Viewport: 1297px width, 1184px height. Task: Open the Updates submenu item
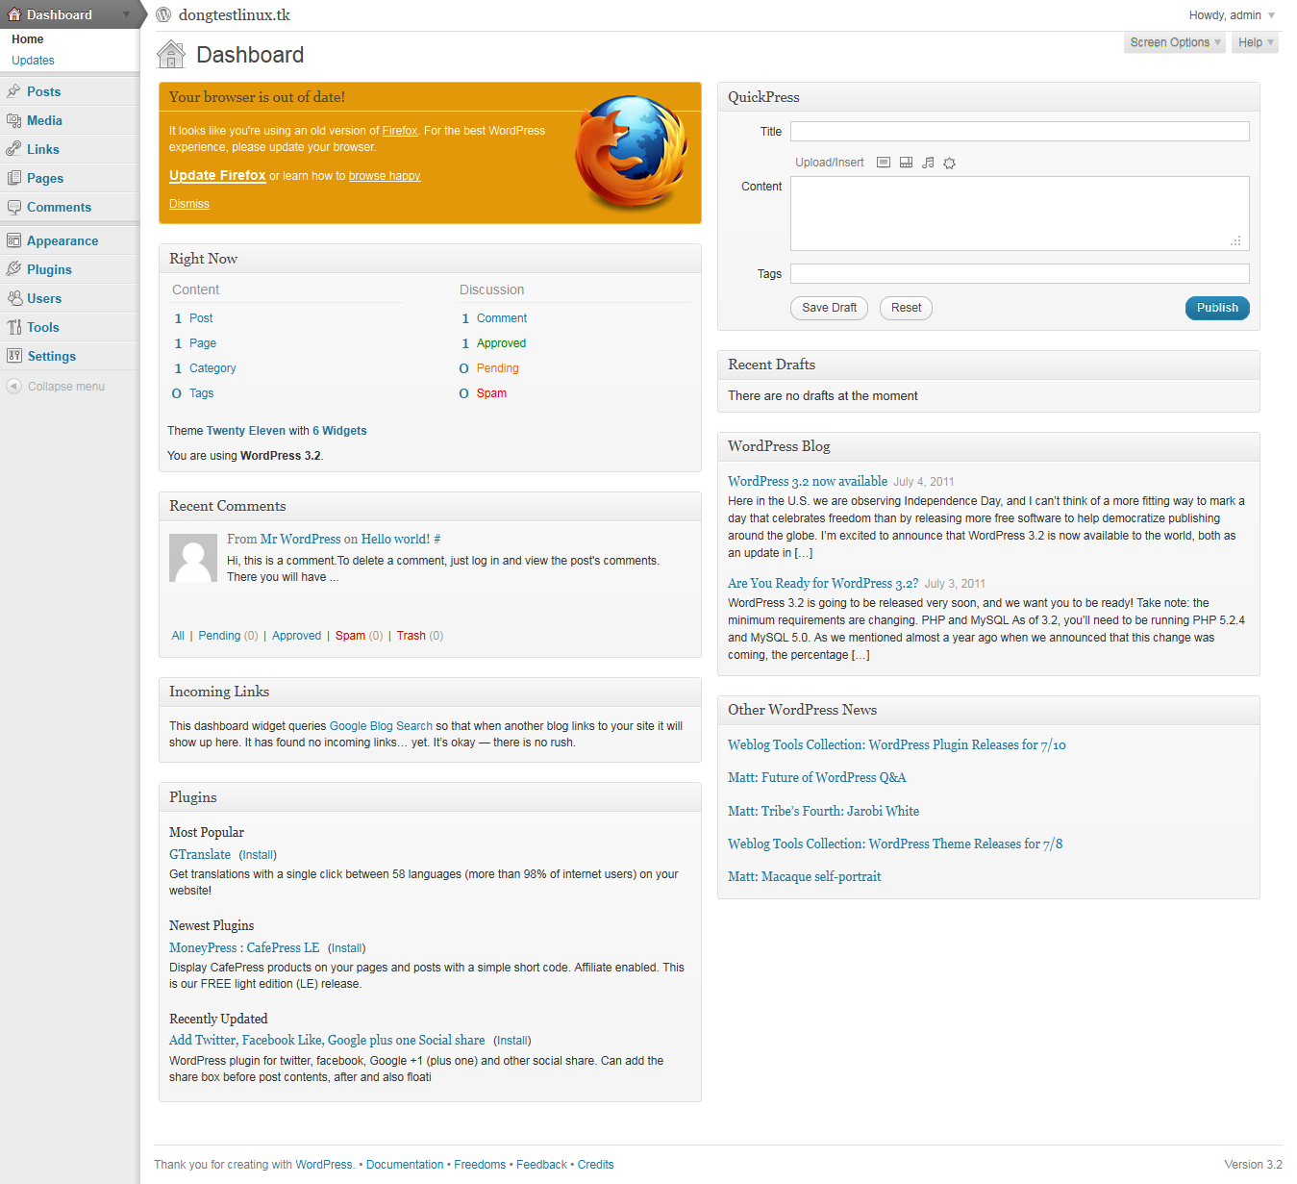pos(33,61)
